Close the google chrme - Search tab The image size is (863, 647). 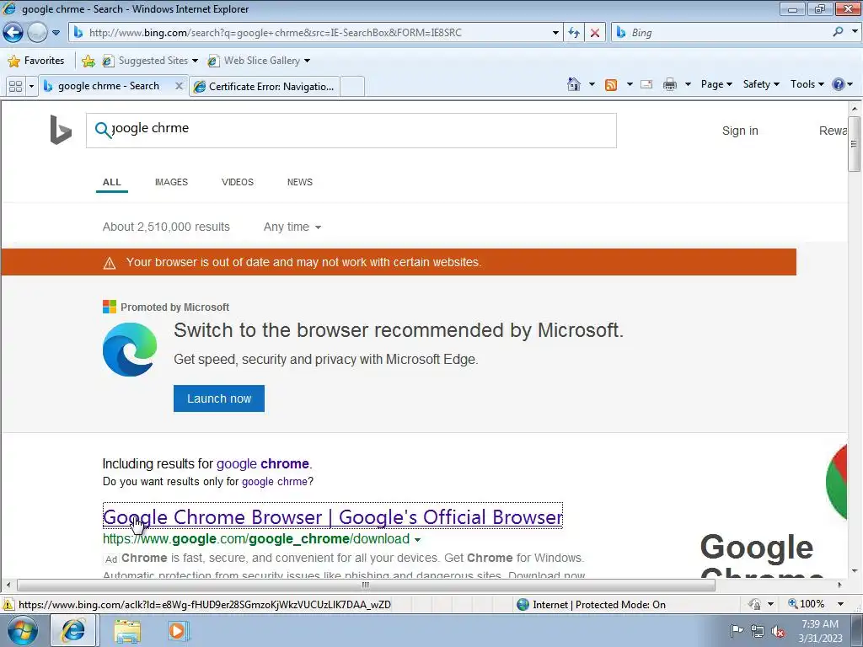pos(179,86)
